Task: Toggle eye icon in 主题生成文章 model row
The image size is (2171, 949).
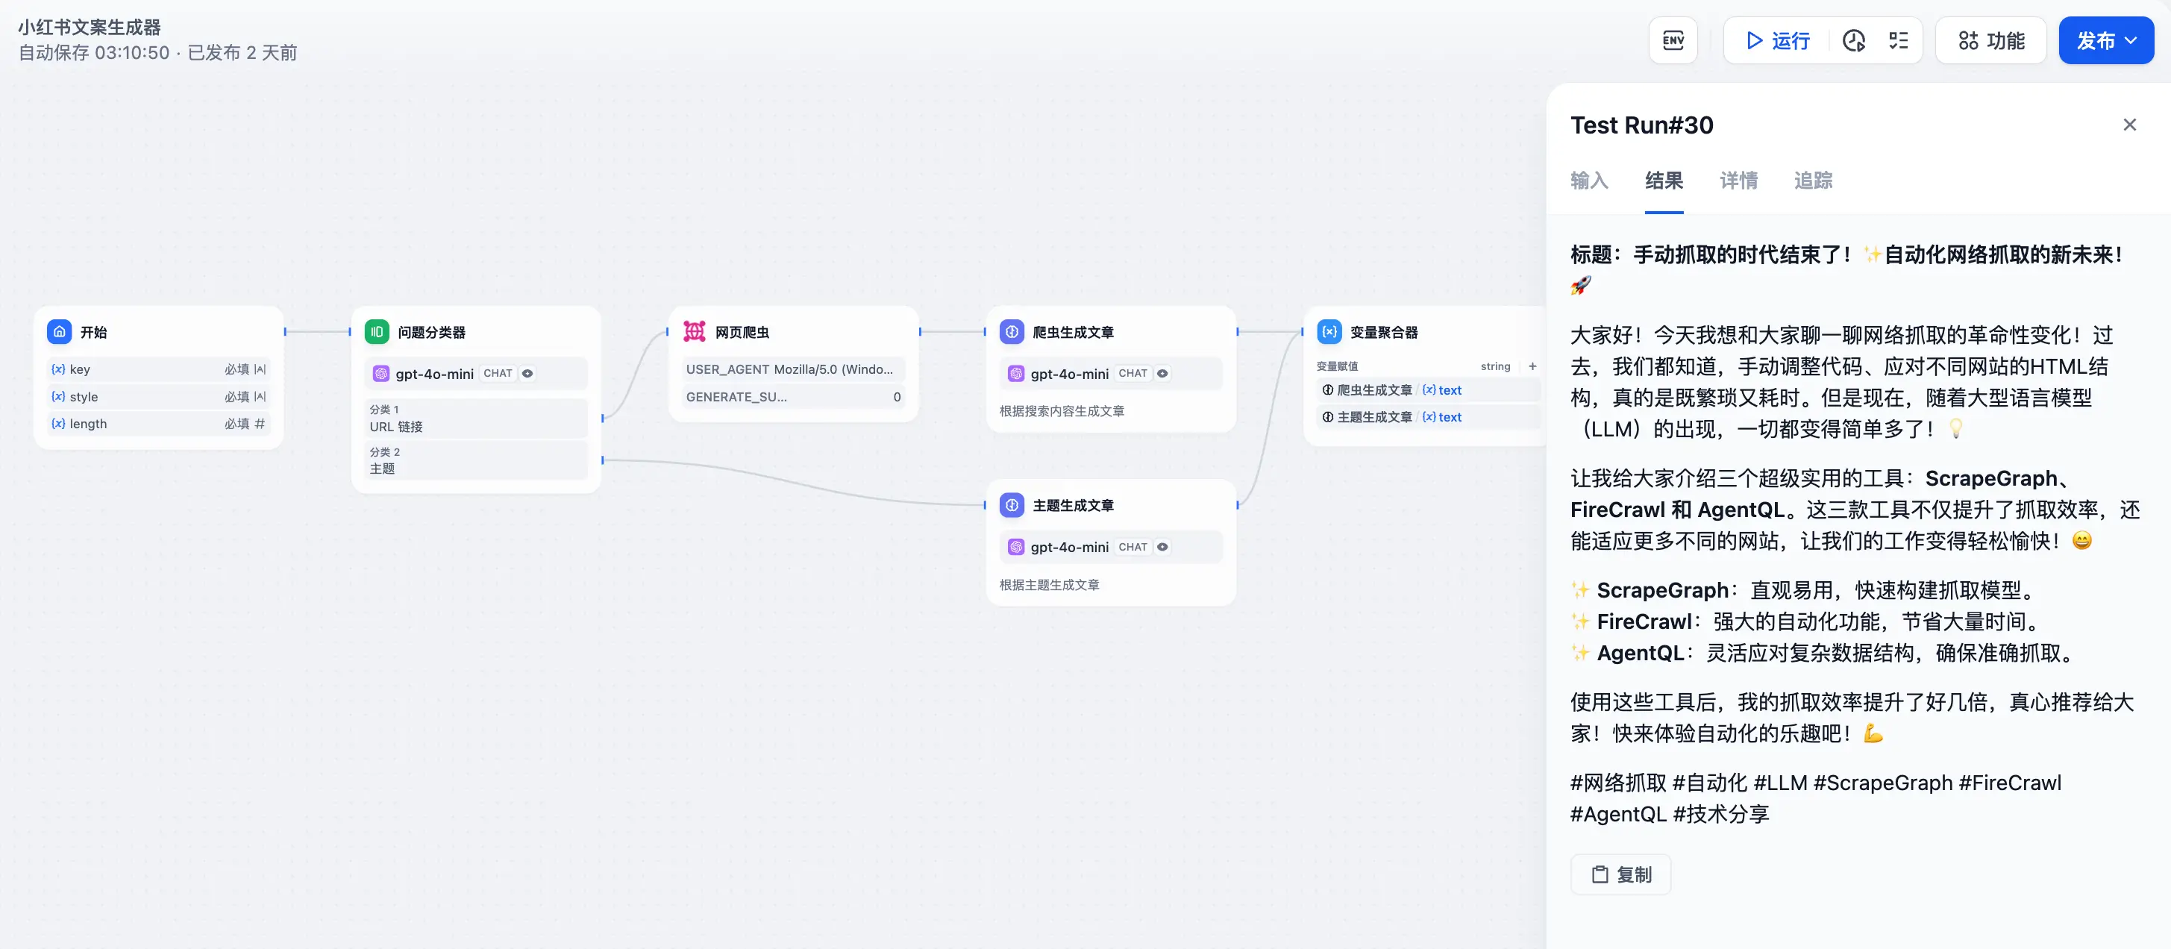Action: click(x=1162, y=547)
